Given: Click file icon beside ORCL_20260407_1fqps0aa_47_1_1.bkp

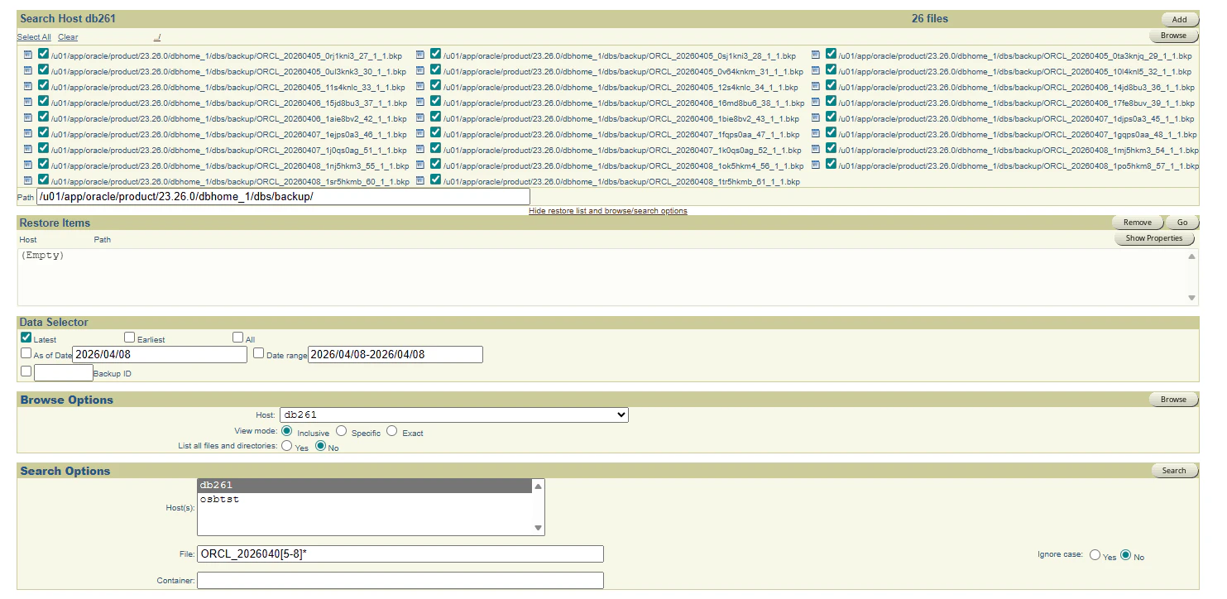Looking at the screenshot, I should point(420,133).
